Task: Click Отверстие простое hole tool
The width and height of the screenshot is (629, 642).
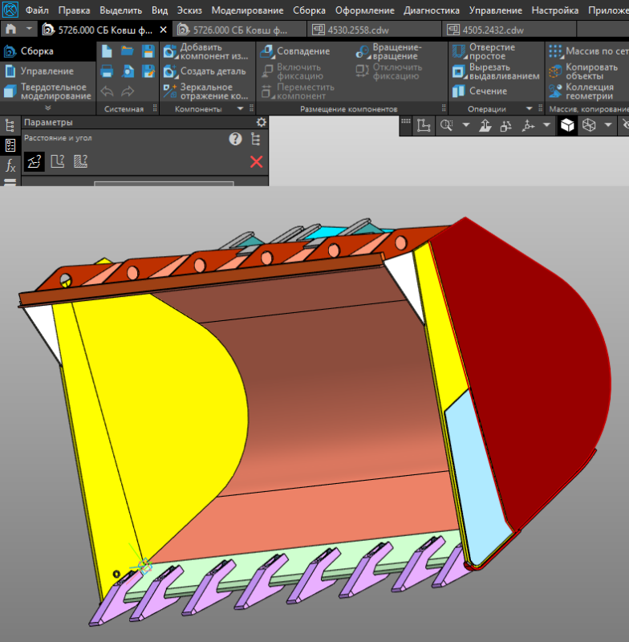Action: pos(484,51)
